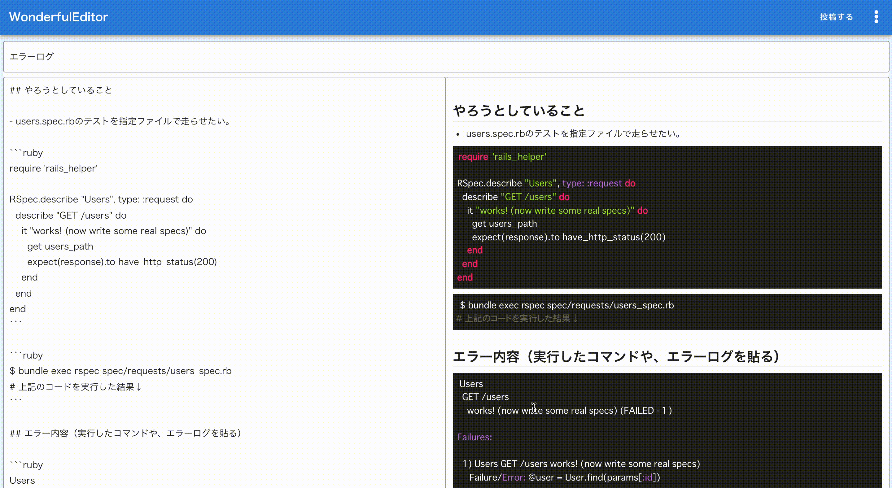Click the preview heading 'やろうとしていること'
Viewport: 892px width, 488px height.
point(519,111)
